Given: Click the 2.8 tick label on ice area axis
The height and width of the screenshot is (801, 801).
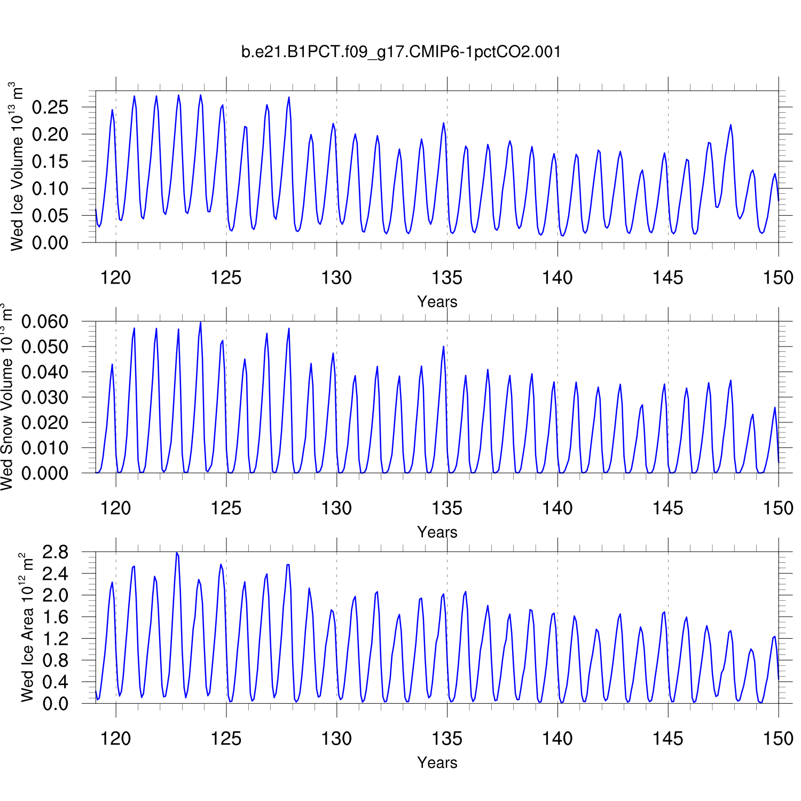Looking at the screenshot, I should point(56,552).
